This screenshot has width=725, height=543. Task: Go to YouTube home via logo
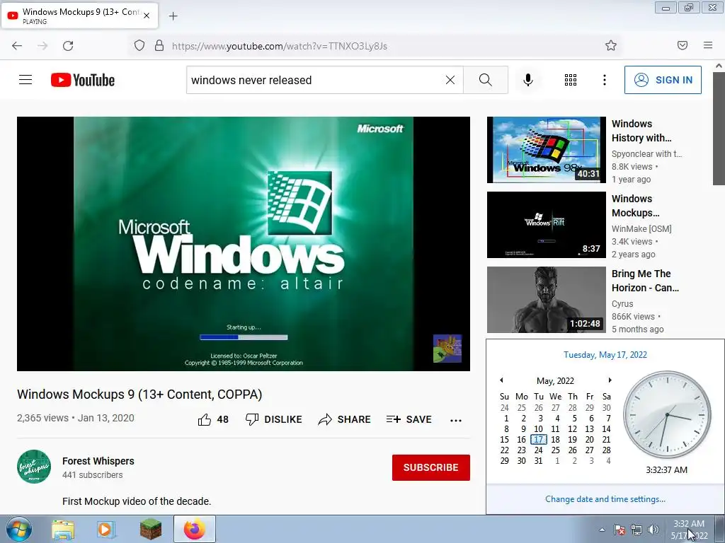83,80
